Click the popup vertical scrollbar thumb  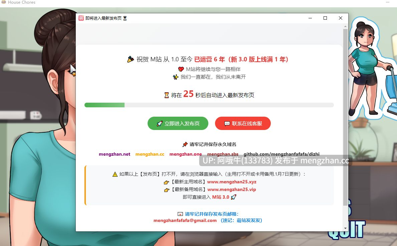345,117
